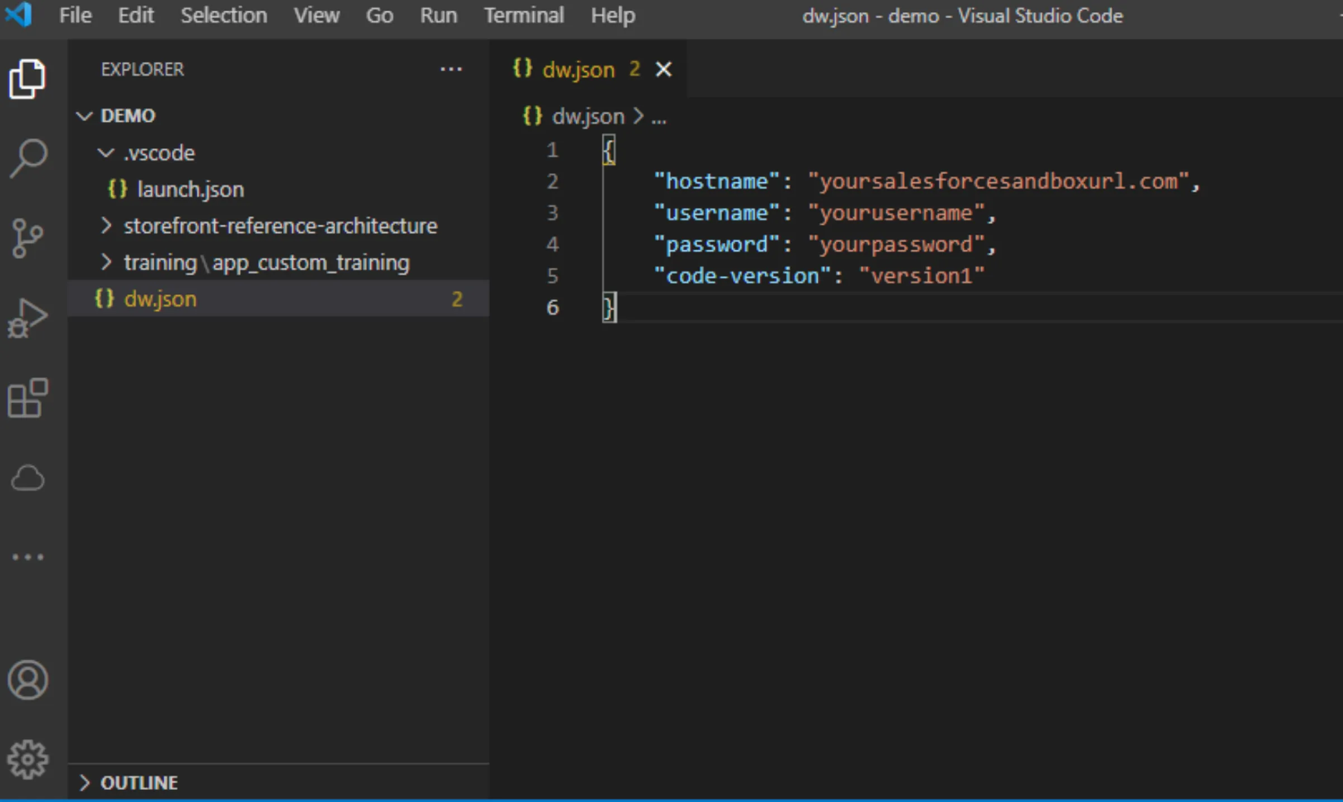Open the Explorer view in activity bar
Image resolution: width=1343 pixels, height=802 pixels.
click(27, 79)
